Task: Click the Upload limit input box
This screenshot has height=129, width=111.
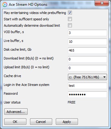Action: [x=87, y=68]
